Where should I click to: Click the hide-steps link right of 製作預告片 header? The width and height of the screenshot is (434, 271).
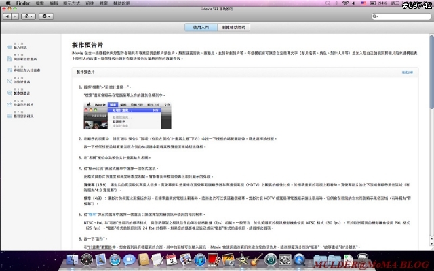pos(407,72)
